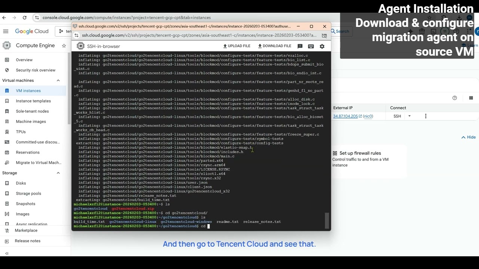
Task: Reload the Google Cloud console page
Action: tap(25, 18)
